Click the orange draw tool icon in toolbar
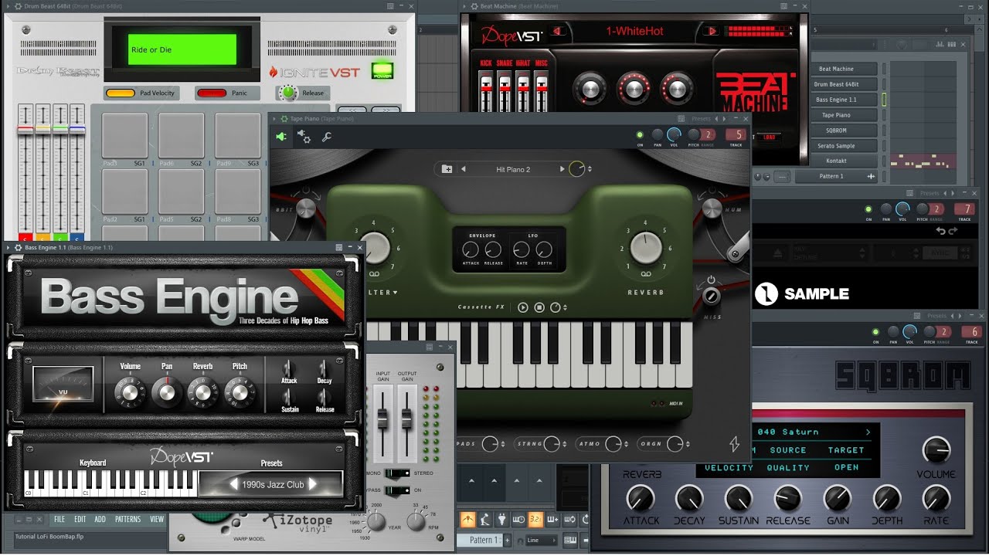 tap(468, 520)
